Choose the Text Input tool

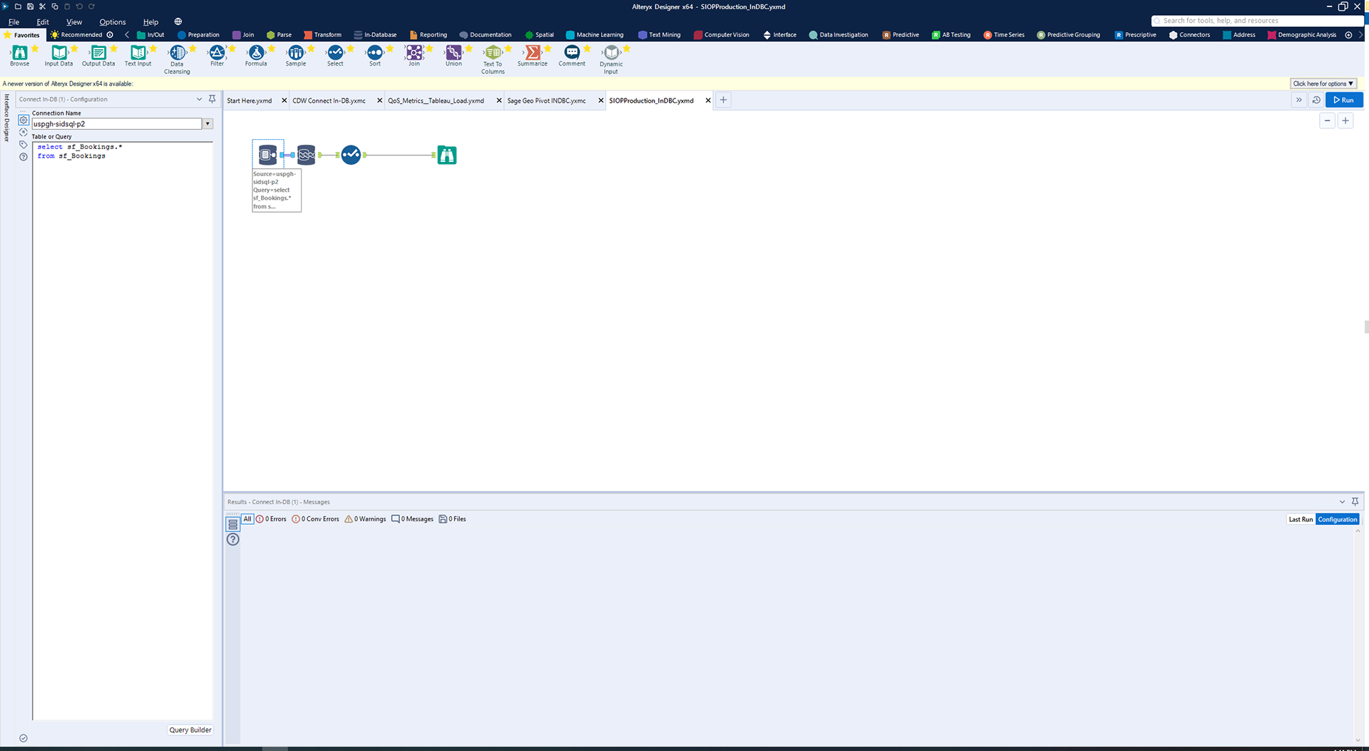click(138, 56)
